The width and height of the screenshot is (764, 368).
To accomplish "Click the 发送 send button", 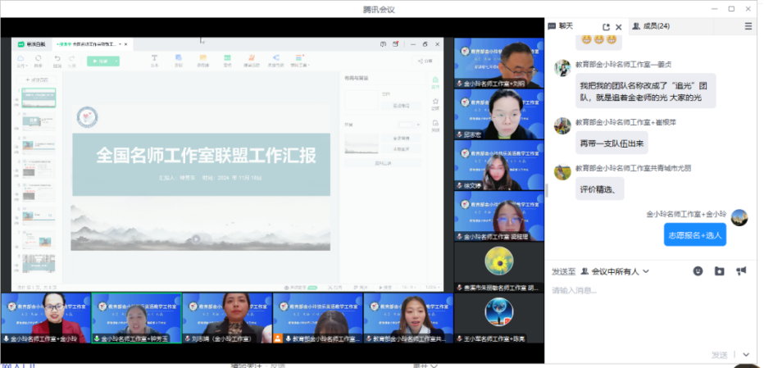I will [x=719, y=355].
